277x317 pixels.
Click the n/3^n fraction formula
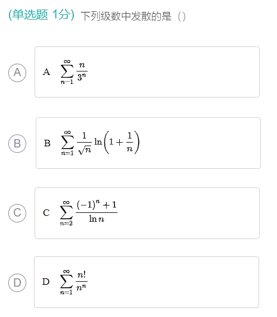82,71
